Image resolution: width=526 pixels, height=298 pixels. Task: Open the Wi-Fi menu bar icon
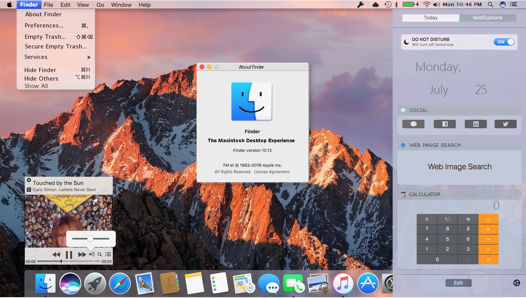click(x=427, y=5)
